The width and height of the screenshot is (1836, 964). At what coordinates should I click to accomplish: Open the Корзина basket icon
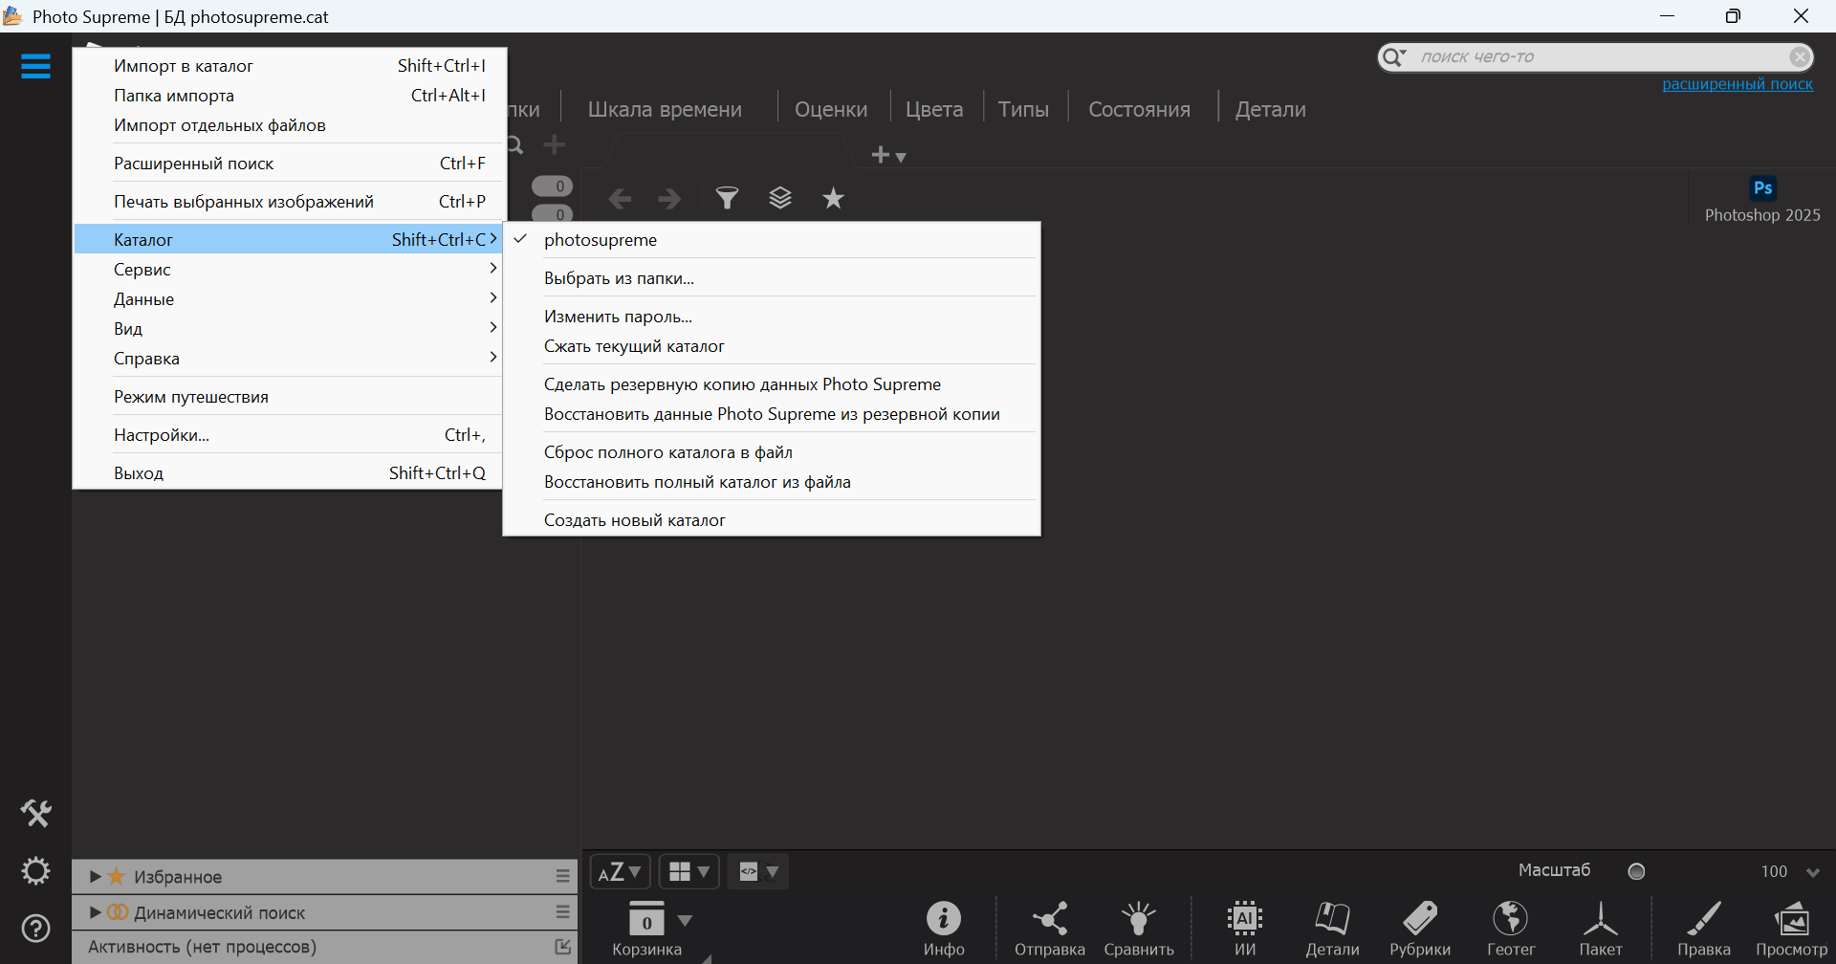point(647,919)
